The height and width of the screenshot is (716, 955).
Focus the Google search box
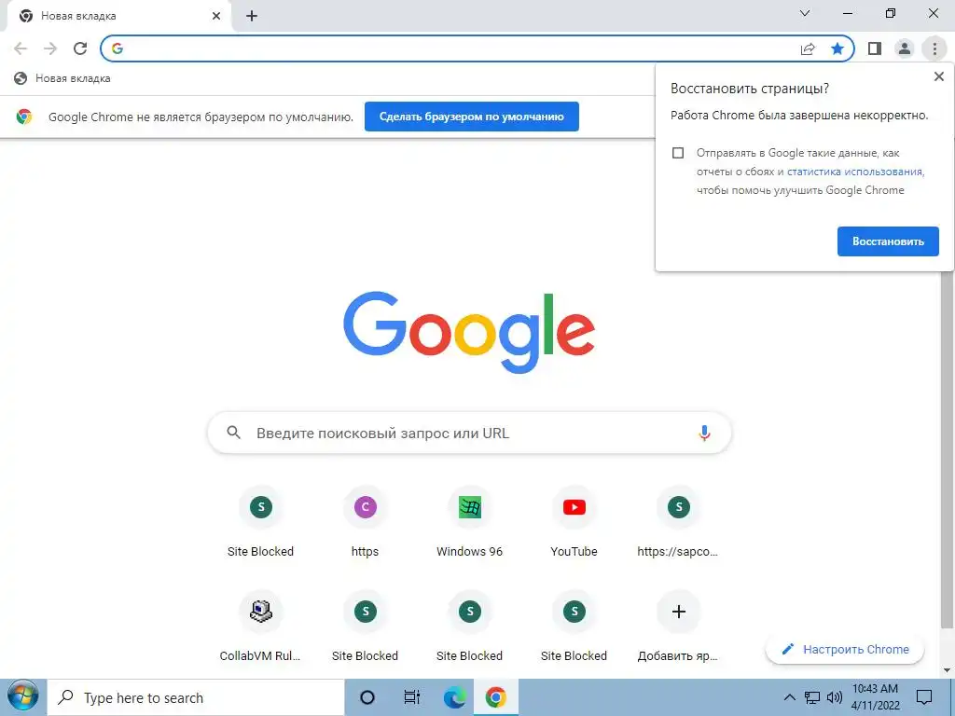(469, 433)
